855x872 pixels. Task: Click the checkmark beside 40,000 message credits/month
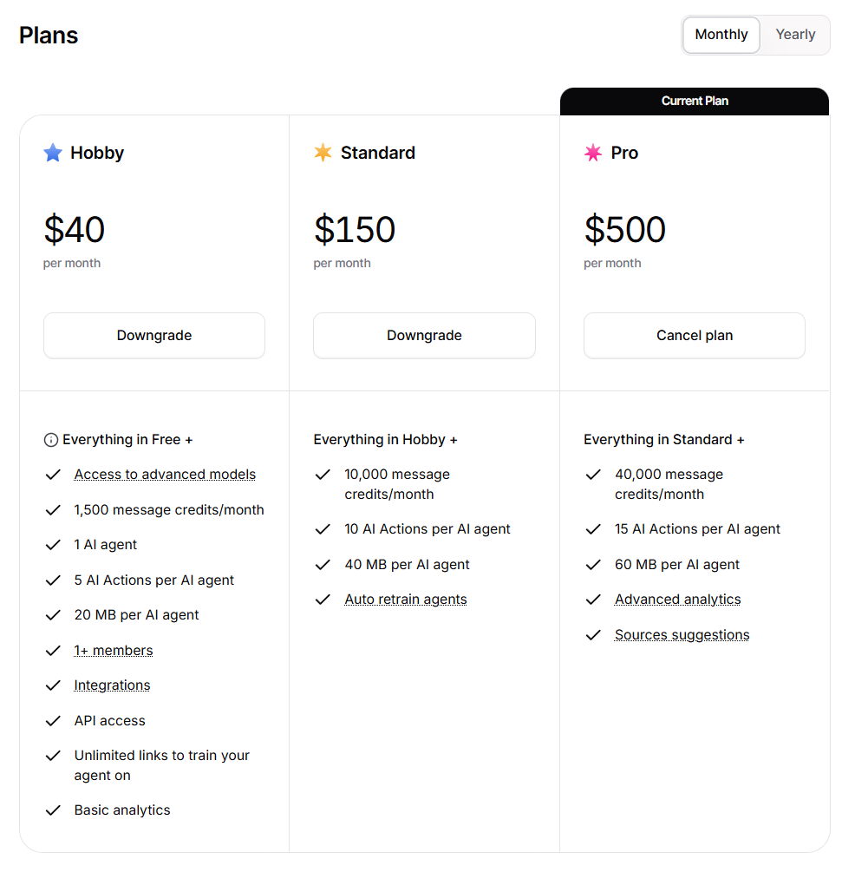click(x=593, y=475)
